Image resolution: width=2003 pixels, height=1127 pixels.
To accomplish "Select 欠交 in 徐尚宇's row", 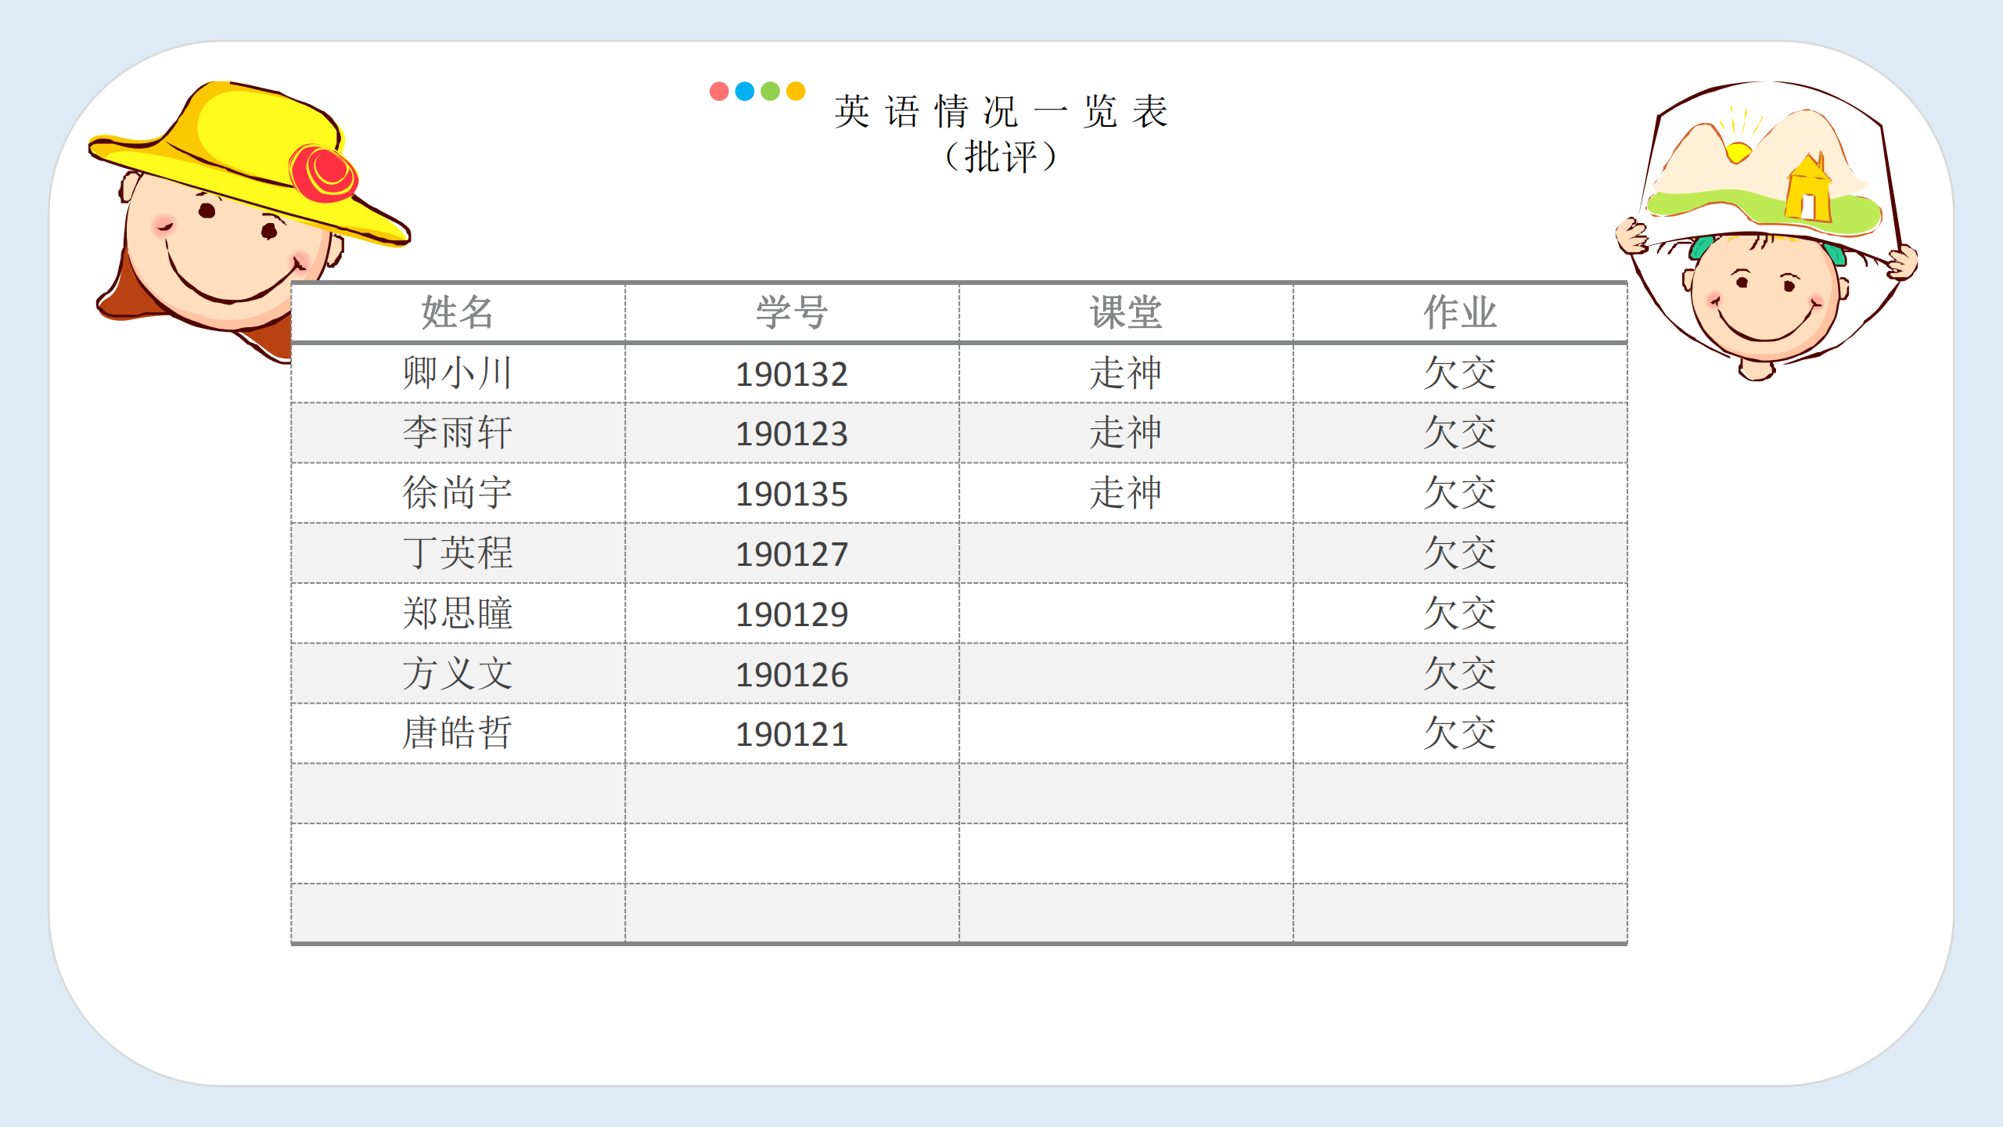I will point(1460,492).
